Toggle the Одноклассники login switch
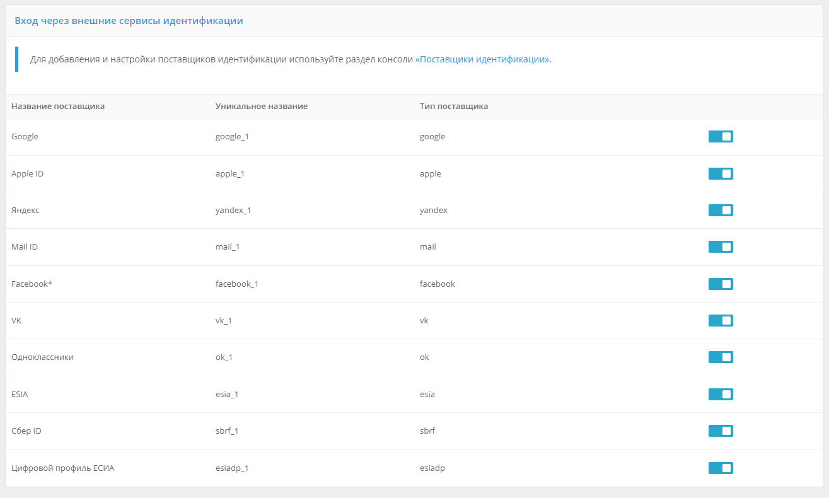 coord(721,357)
